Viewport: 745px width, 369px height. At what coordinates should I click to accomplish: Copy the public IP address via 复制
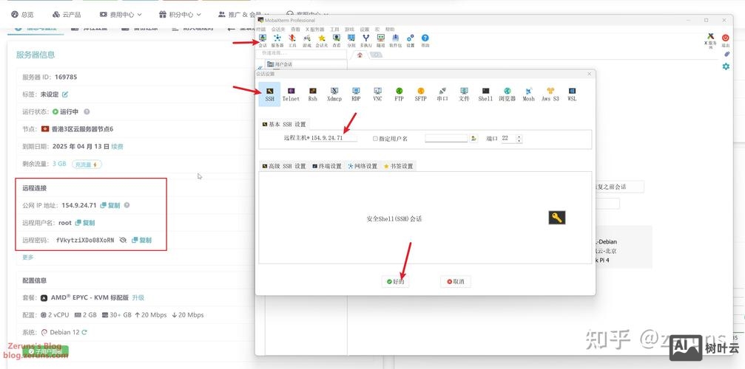point(110,206)
